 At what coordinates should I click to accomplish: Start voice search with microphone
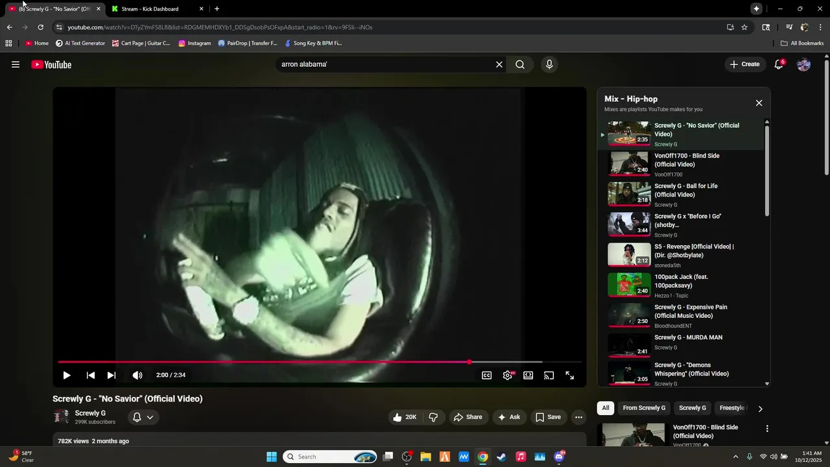[549, 64]
